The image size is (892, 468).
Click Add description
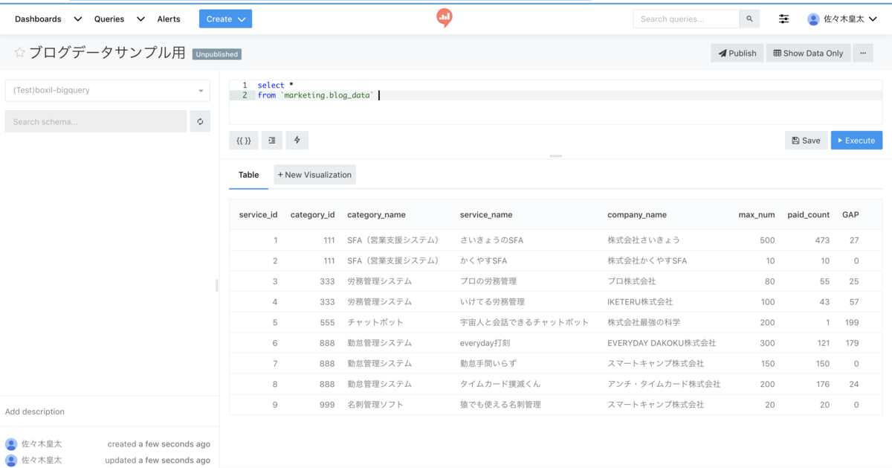coord(35,411)
